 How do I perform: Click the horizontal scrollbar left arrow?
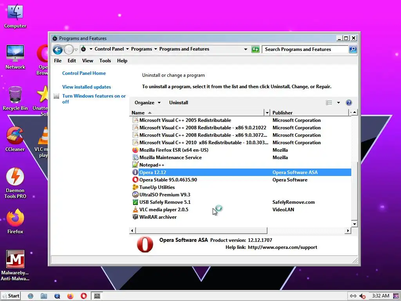click(132, 230)
